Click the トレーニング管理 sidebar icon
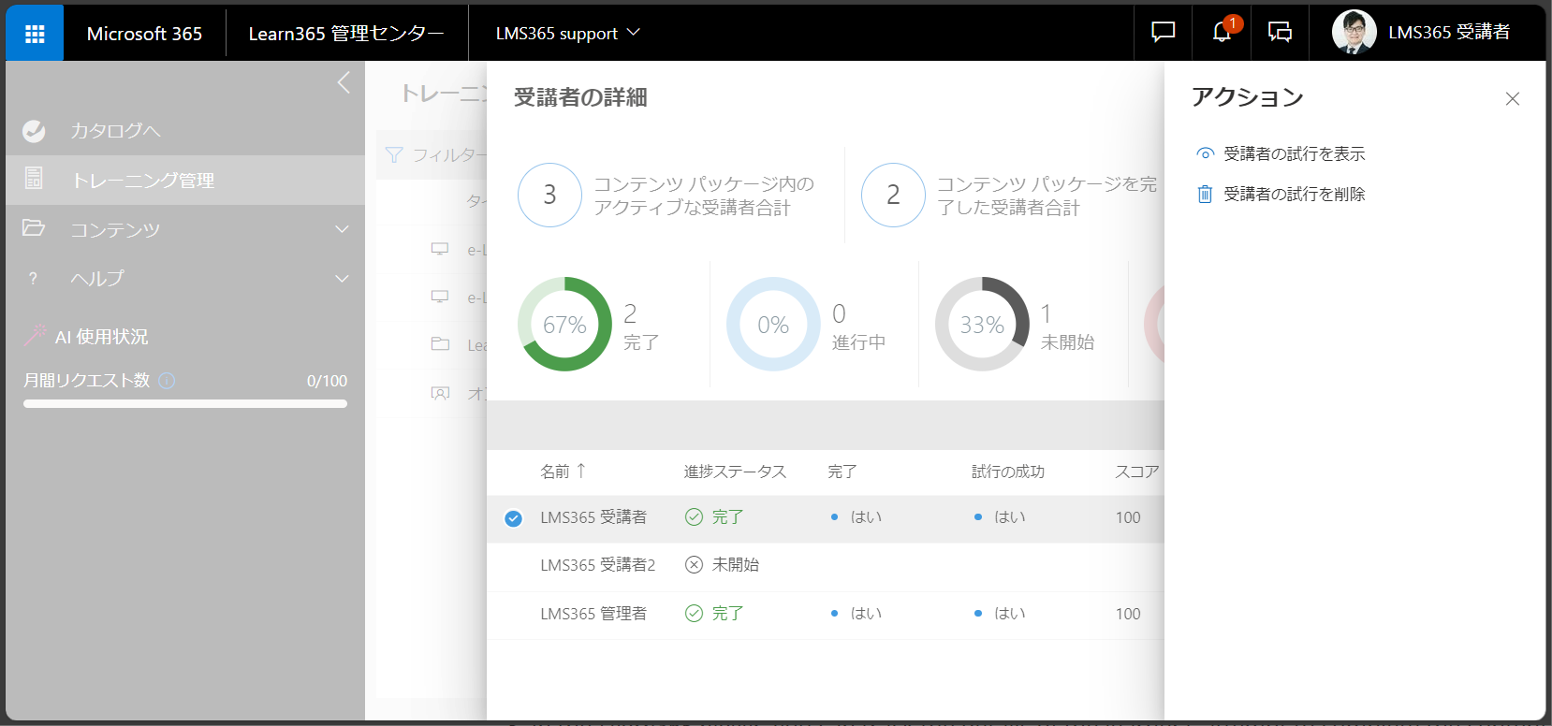The width and height of the screenshot is (1552, 726). tap(34, 178)
